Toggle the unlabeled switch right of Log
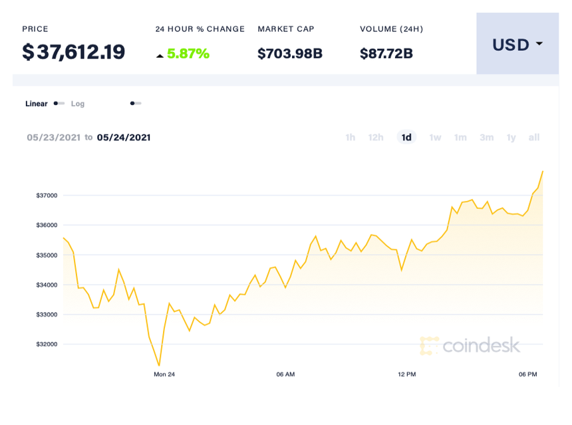The width and height of the screenshot is (572, 425). coord(136,104)
